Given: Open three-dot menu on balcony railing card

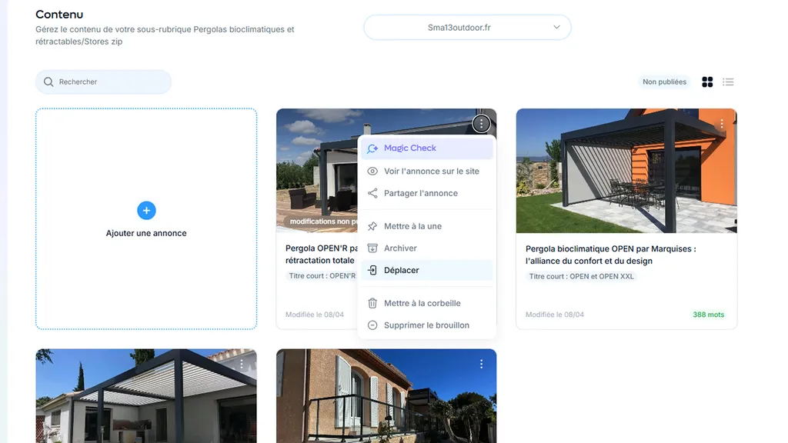Looking at the screenshot, I should 482,364.
